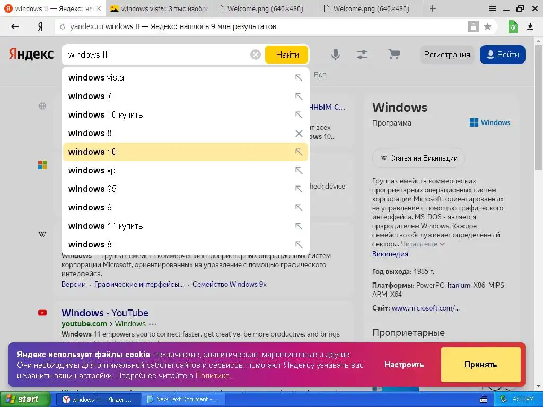Open the Windows XP start button

pos(25,399)
